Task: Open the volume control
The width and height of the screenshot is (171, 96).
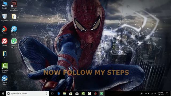Action: 155,94
